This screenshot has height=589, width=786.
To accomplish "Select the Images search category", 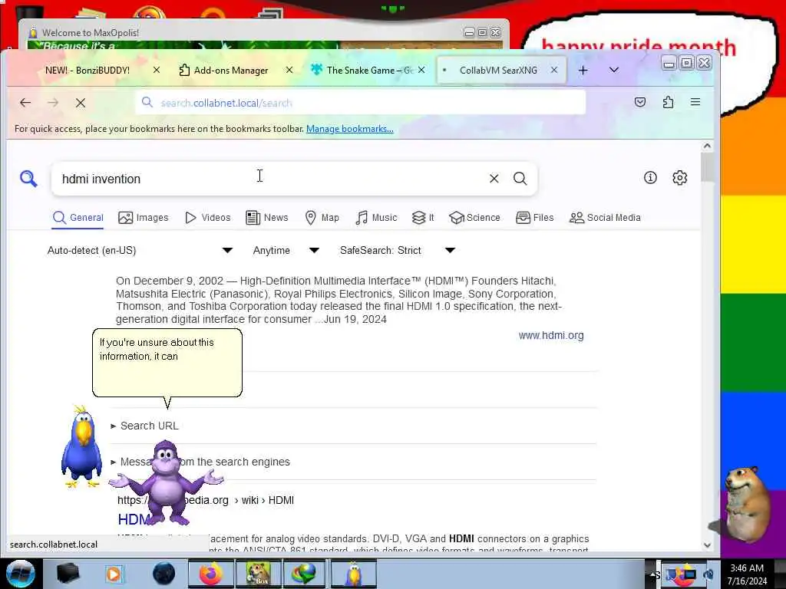I will 144,218.
